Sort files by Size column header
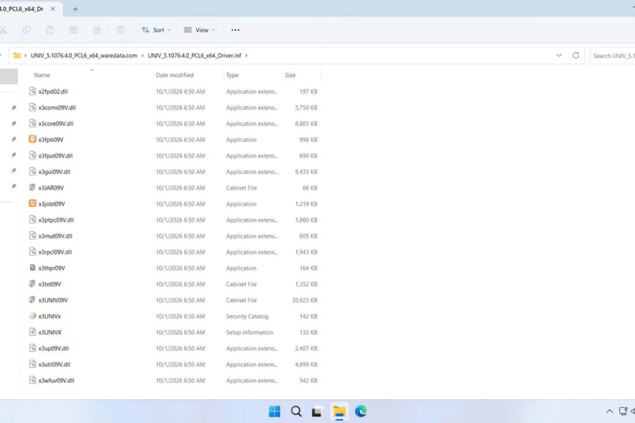Viewport: 635px width, 423px height. [x=290, y=75]
